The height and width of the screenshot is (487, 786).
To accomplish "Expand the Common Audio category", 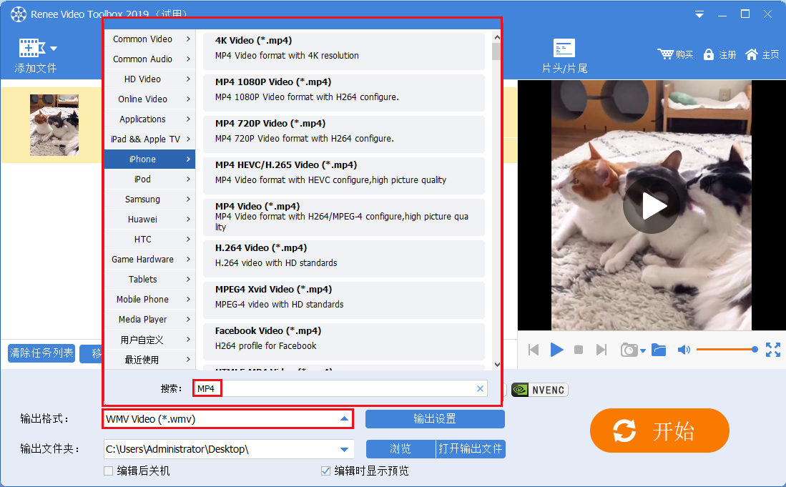I will (150, 59).
